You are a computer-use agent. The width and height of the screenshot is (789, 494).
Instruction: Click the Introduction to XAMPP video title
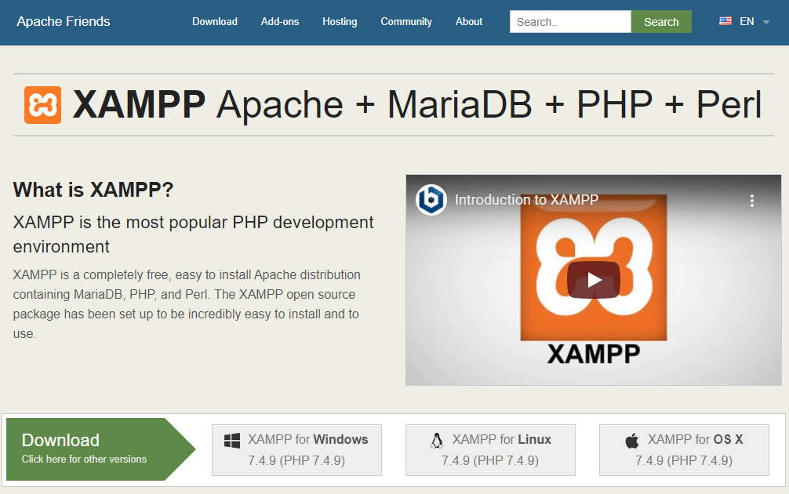(526, 200)
